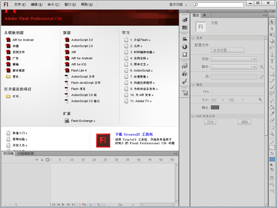
Task: Open the 基本功能 workspace dropdown
Action: 178,4
